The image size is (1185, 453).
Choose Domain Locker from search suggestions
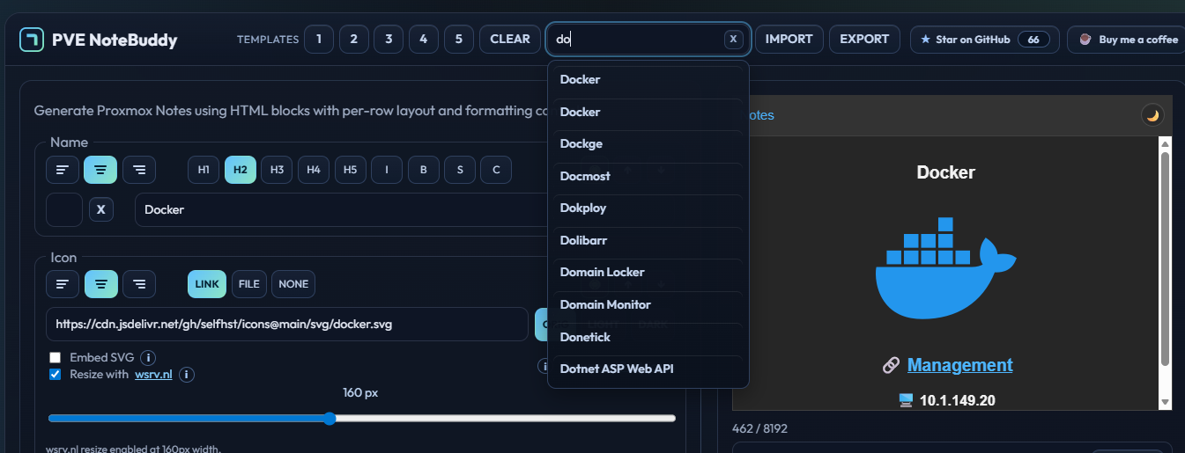(648, 272)
